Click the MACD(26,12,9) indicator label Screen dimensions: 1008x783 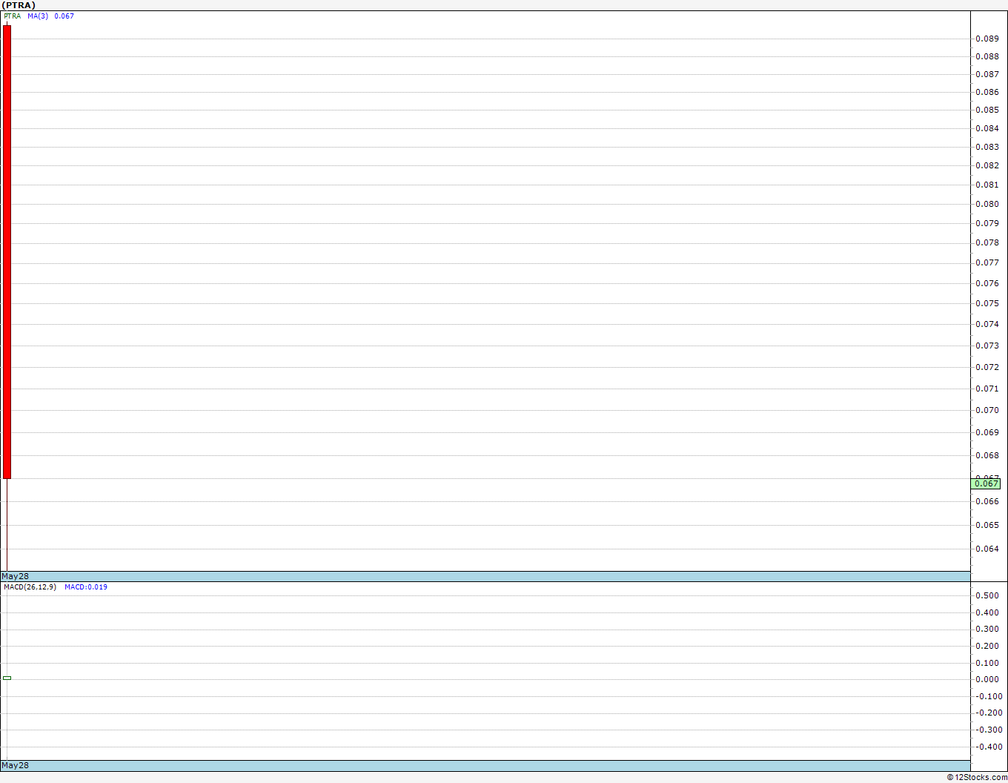tap(30, 587)
